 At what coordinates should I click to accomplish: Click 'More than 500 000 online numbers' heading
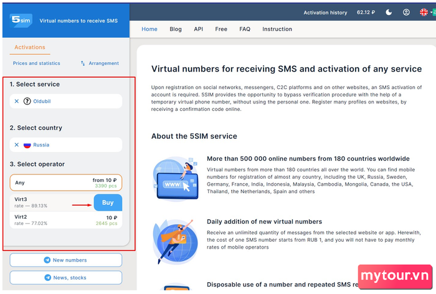pyautogui.click(x=308, y=159)
